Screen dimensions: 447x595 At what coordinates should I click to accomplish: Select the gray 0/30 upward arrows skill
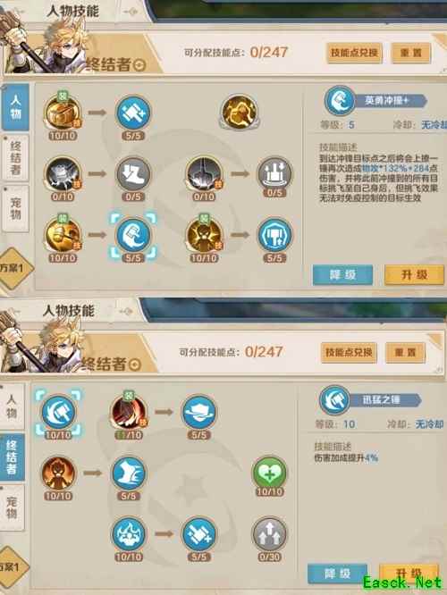pyautogui.click(x=269, y=534)
